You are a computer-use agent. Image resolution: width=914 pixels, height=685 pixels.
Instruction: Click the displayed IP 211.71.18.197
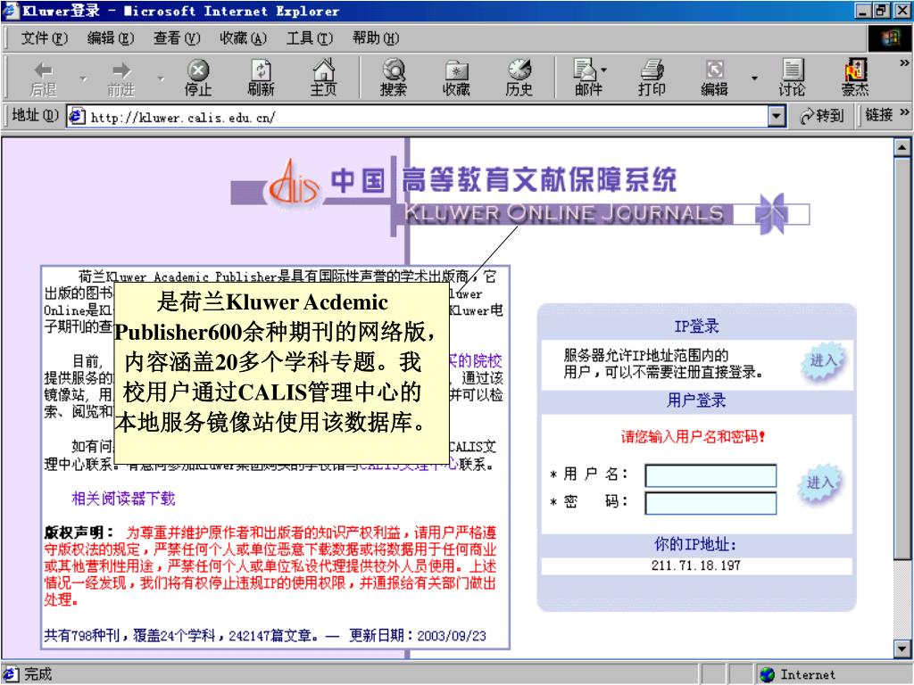click(696, 565)
